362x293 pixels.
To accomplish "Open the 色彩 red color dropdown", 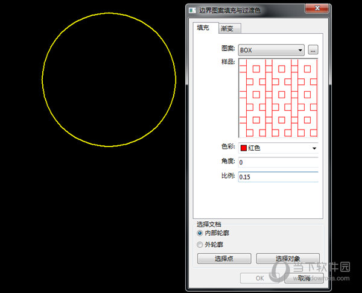I will [x=278, y=148].
